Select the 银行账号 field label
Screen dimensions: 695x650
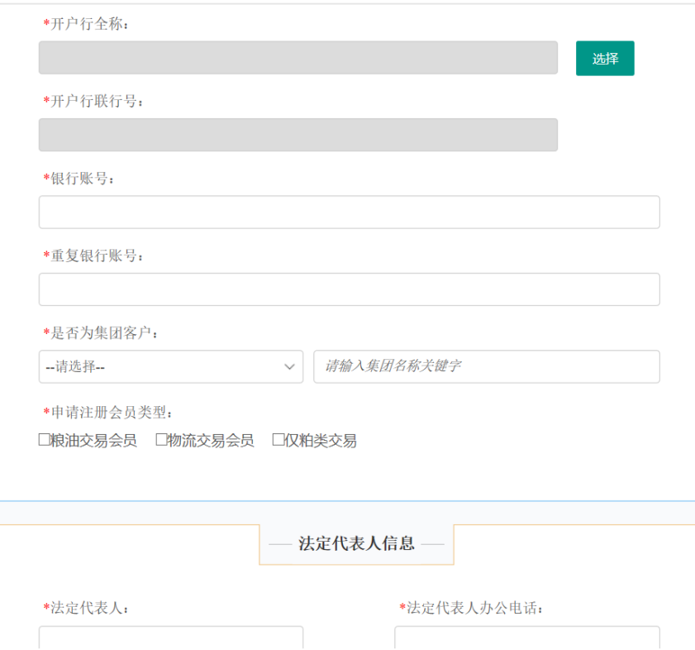(83, 179)
